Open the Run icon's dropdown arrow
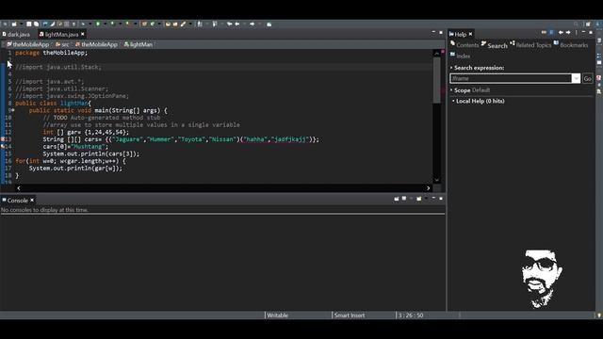603x339 pixels. 105,24
